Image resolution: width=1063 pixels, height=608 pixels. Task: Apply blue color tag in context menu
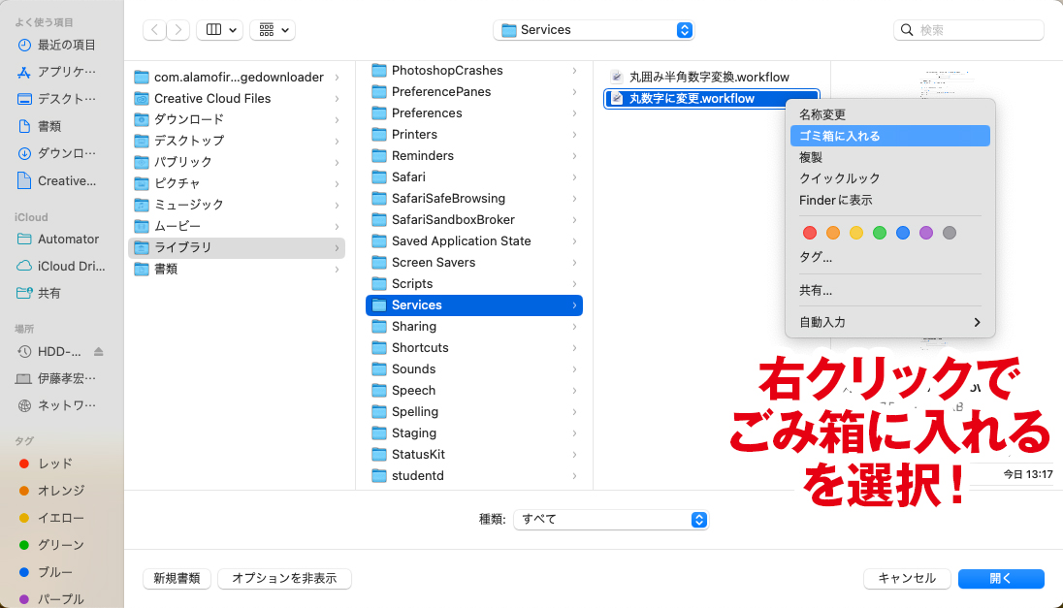point(903,233)
